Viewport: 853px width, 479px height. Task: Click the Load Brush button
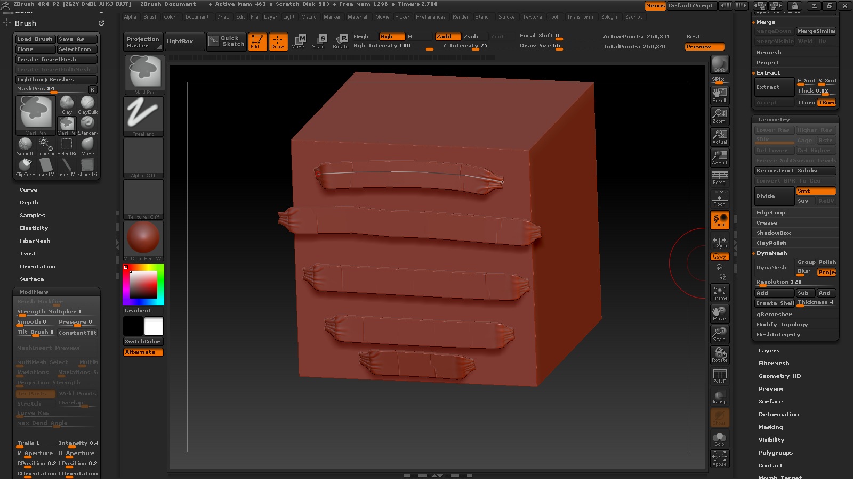[35, 39]
